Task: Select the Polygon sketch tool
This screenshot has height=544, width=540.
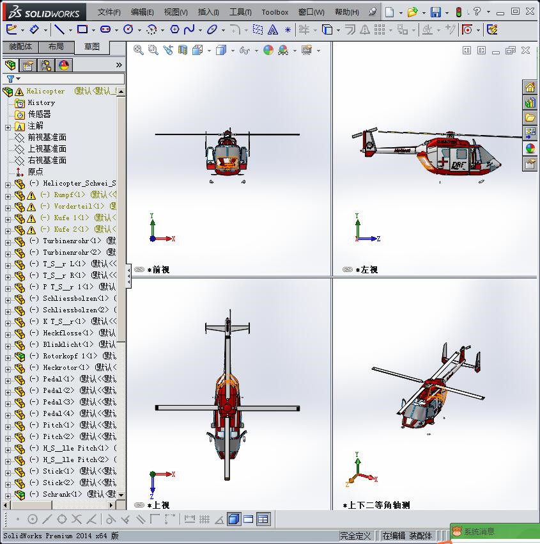Action: tap(174, 29)
